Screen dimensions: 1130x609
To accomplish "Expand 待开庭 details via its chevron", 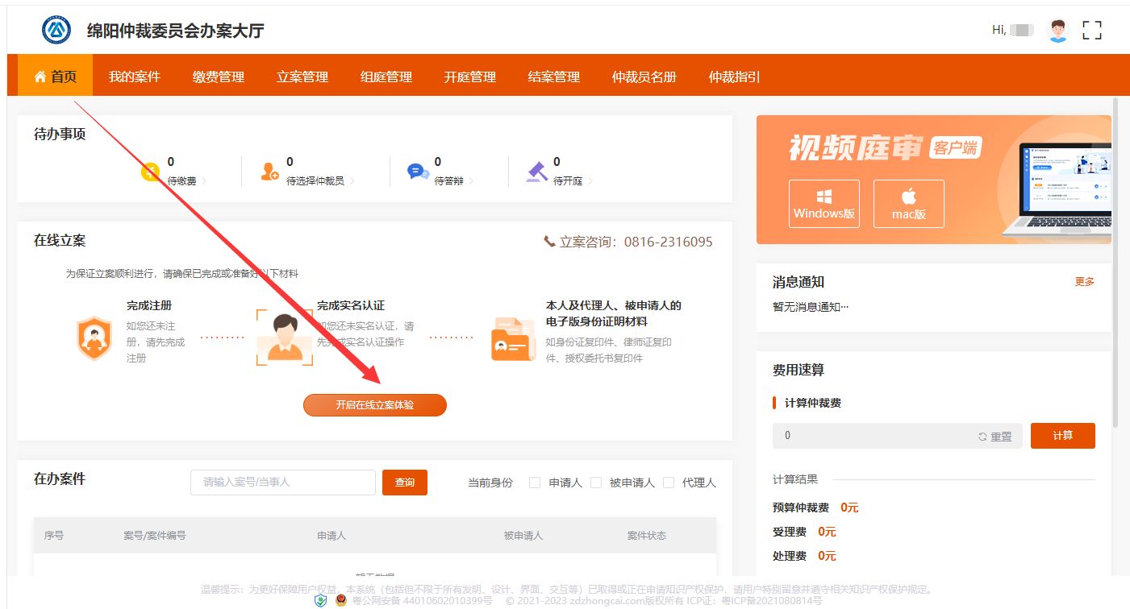I will click(589, 180).
